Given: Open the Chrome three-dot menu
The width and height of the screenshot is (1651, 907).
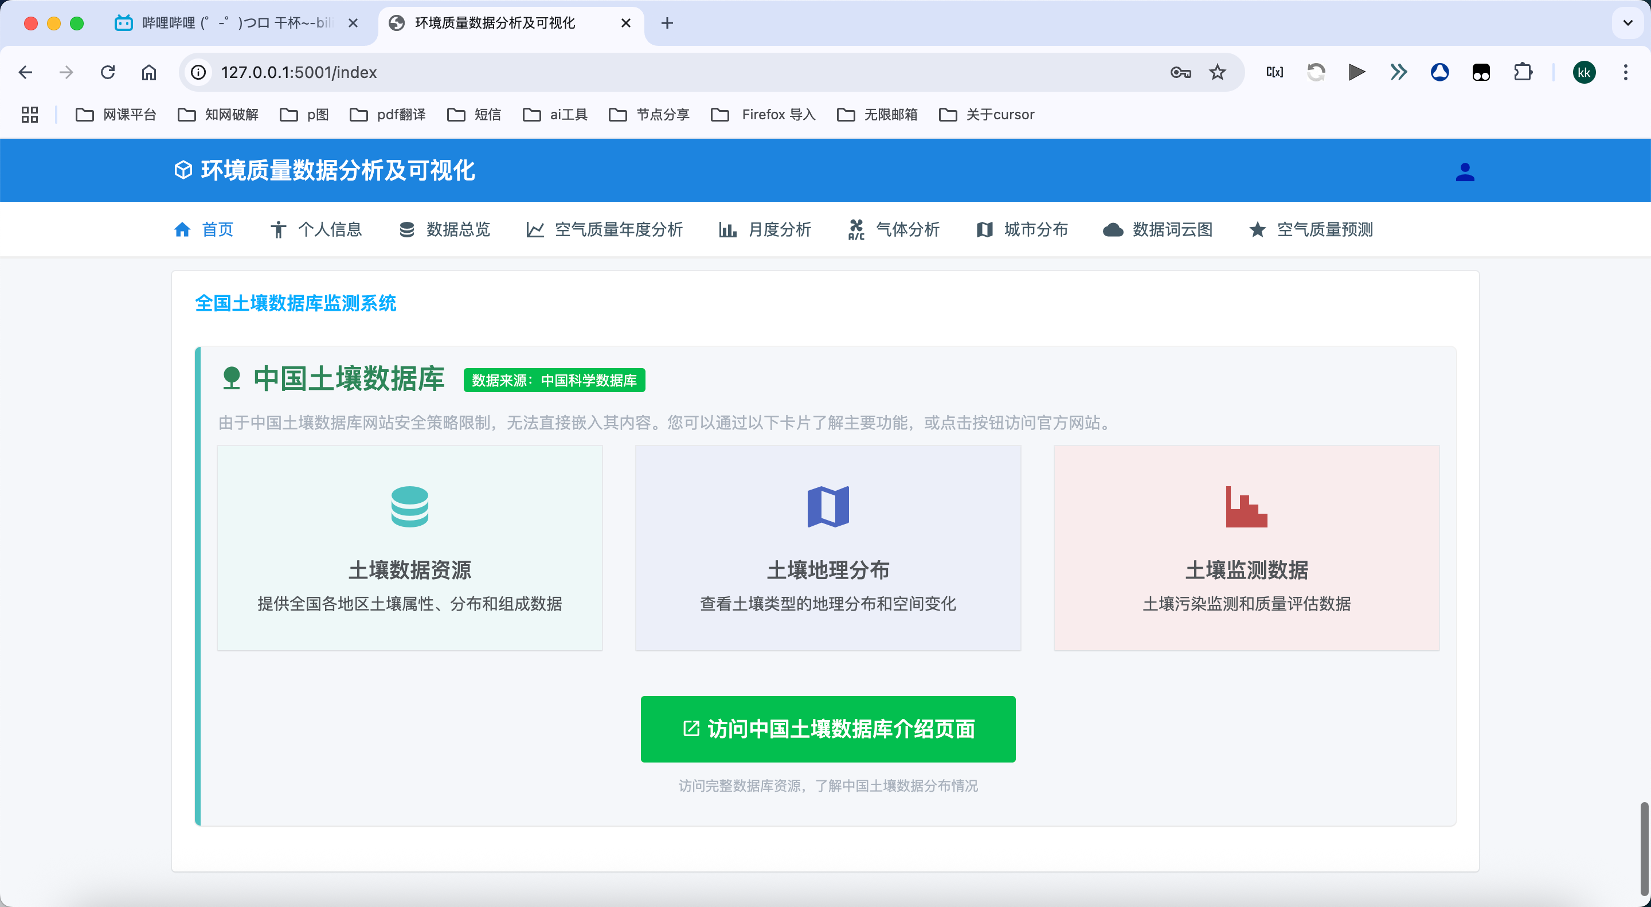Looking at the screenshot, I should click(1625, 72).
